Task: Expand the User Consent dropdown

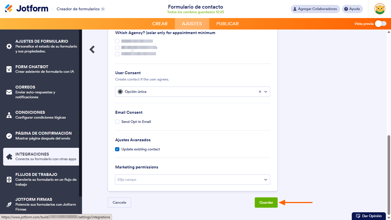Action: pyautogui.click(x=266, y=92)
